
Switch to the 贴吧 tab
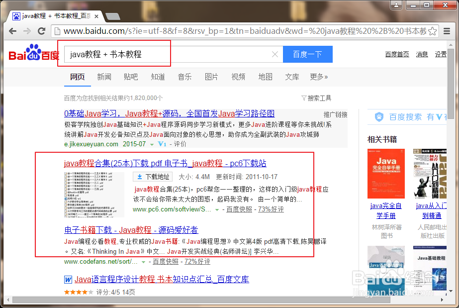tap(131, 77)
